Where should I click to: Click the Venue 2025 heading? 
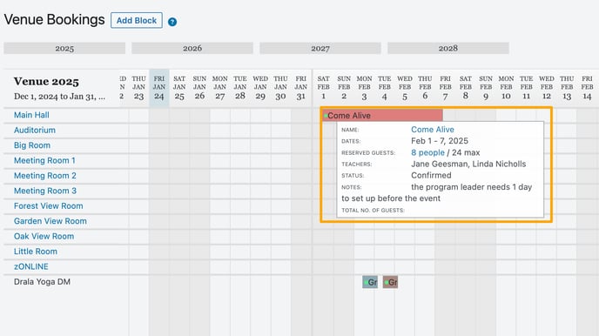[x=46, y=81]
